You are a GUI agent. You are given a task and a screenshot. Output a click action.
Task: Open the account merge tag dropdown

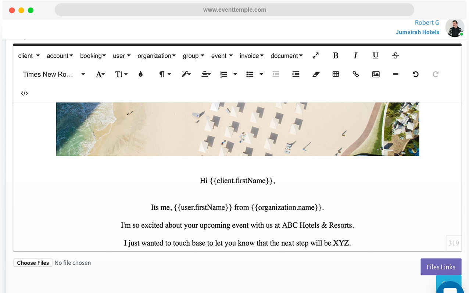pos(60,56)
